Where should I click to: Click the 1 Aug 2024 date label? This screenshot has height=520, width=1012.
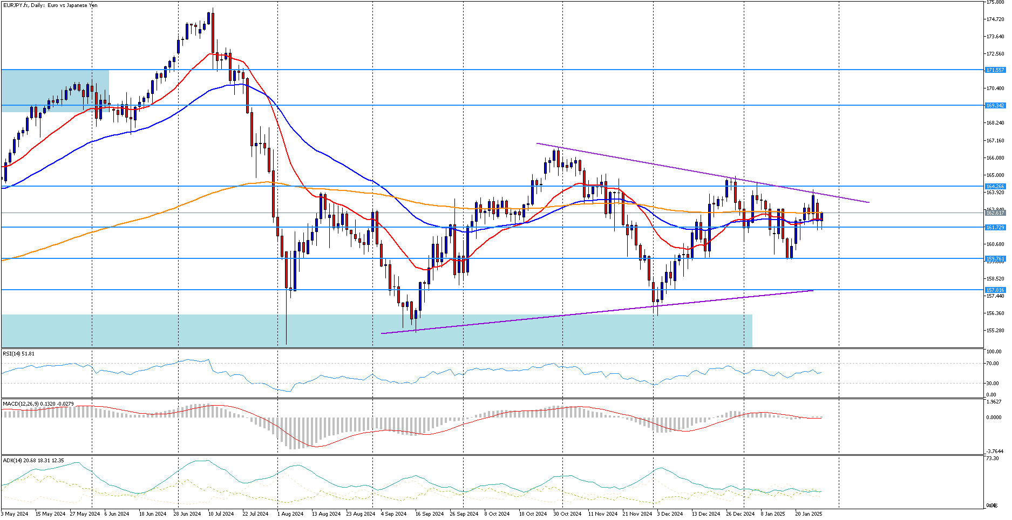point(290,514)
